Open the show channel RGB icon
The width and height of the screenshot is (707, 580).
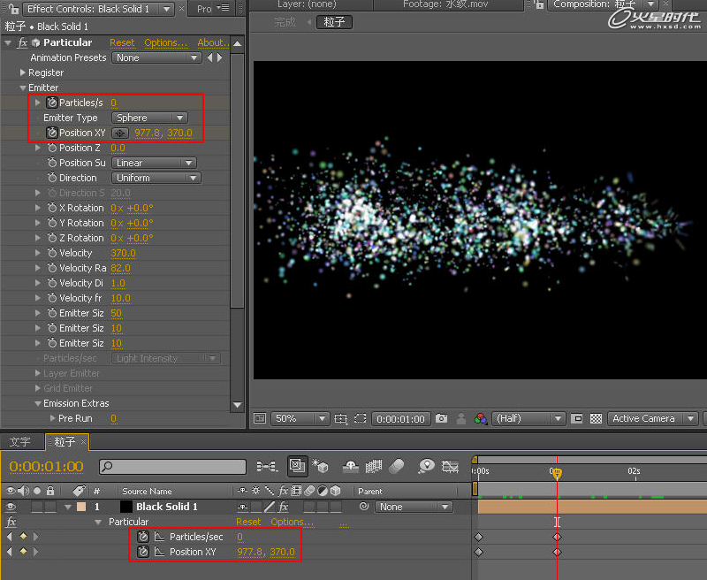click(481, 418)
